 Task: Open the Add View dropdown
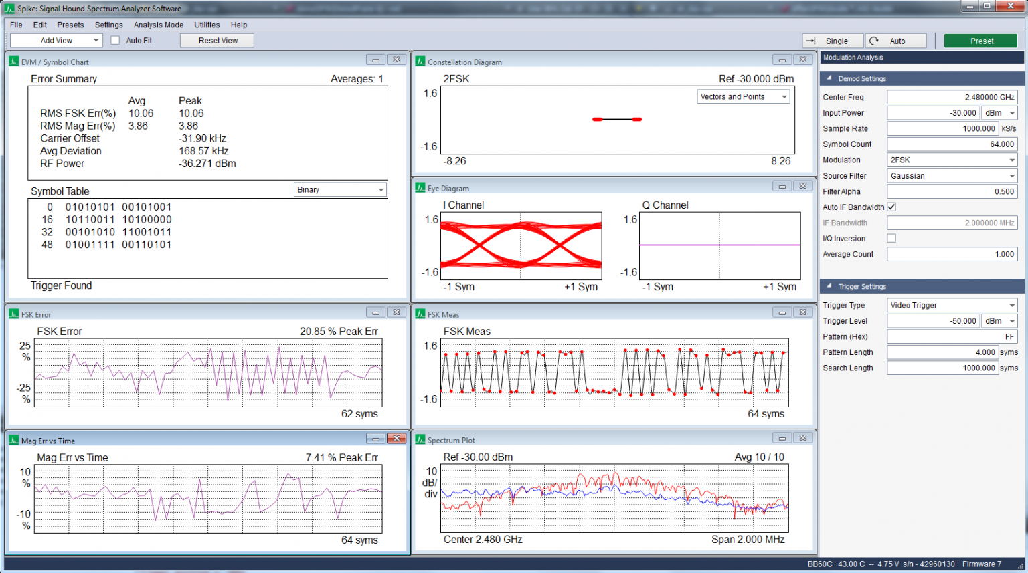pyautogui.click(x=56, y=41)
